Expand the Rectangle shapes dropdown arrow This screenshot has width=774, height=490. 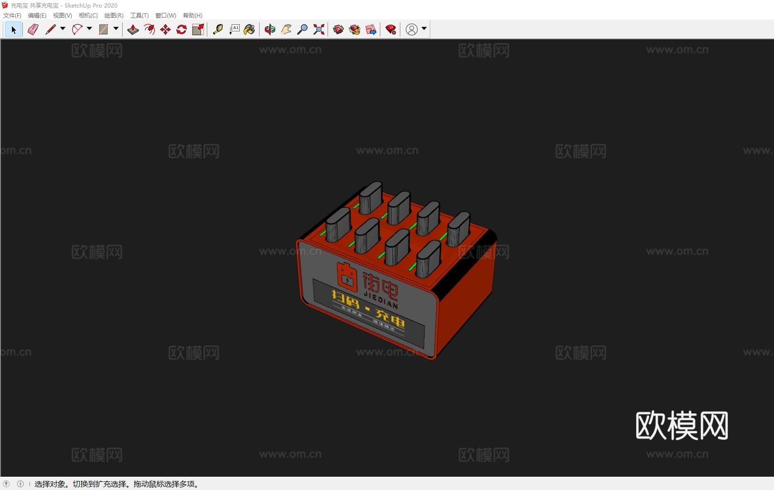(116, 29)
